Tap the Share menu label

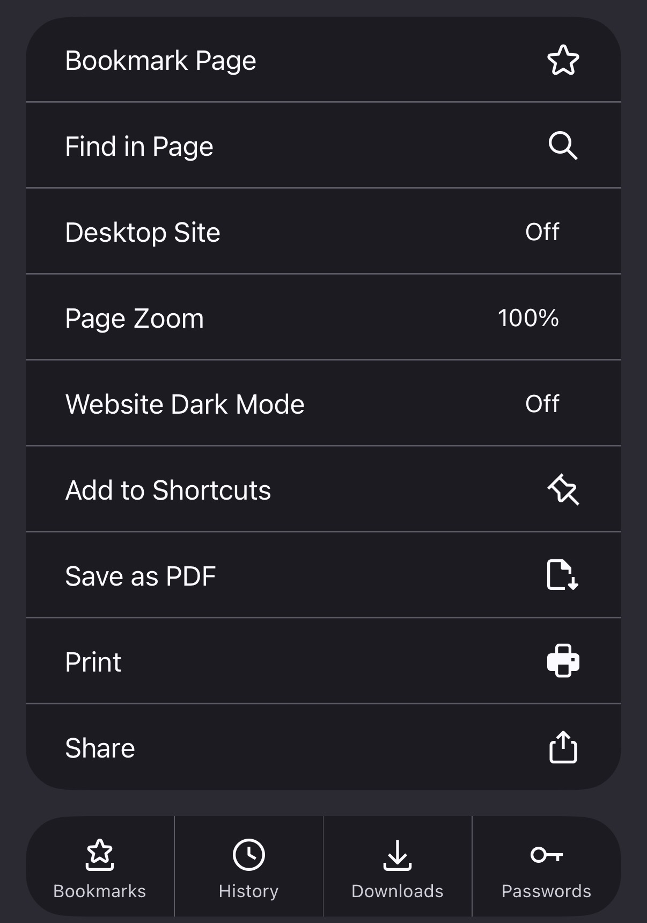click(100, 748)
